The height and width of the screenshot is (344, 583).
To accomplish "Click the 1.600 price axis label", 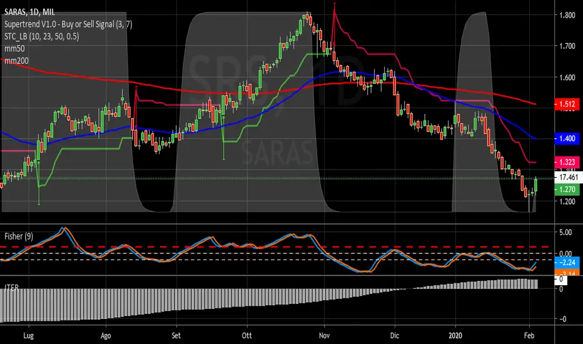I will click(x=567, y=78).
